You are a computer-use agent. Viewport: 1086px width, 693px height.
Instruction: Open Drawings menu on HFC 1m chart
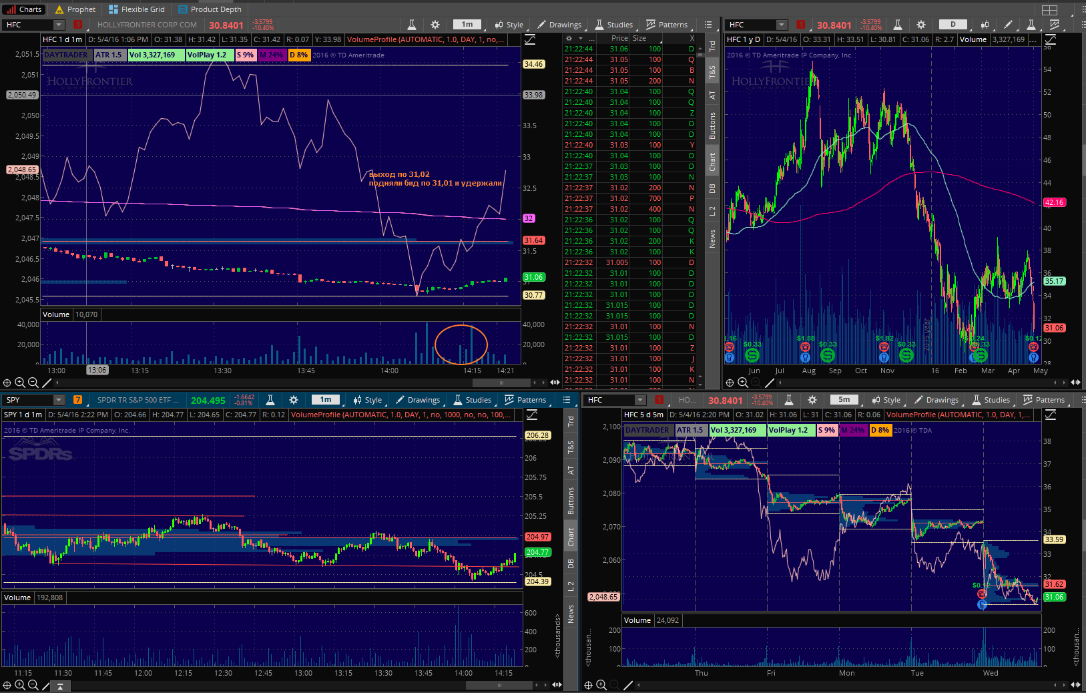point(559,25)
